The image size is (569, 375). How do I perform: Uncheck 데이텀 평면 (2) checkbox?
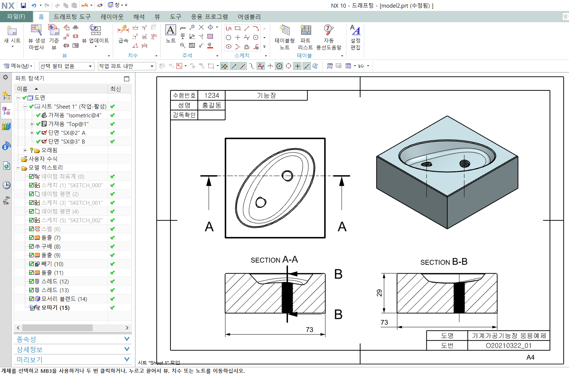pyautogui.click(x=31, y=194)
